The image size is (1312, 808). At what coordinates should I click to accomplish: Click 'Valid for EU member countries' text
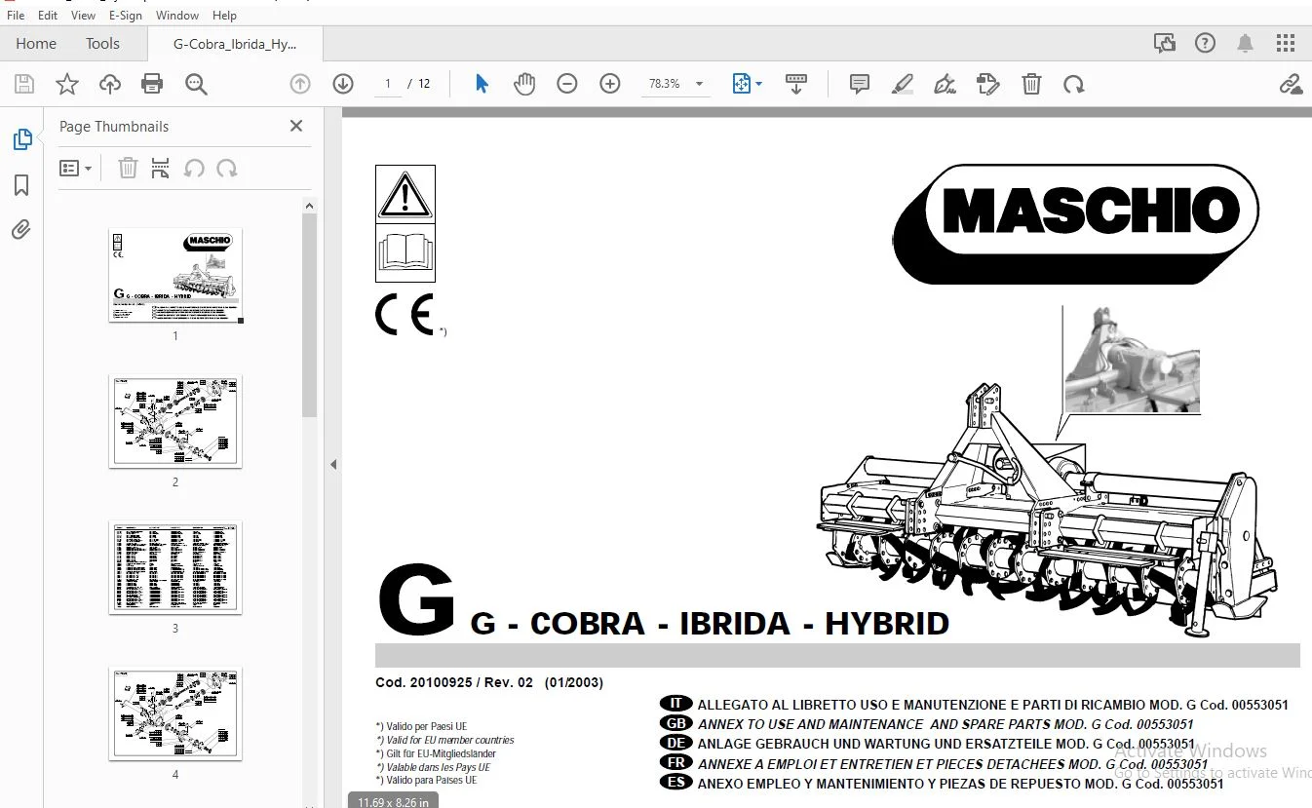click(x=446, y=740)
